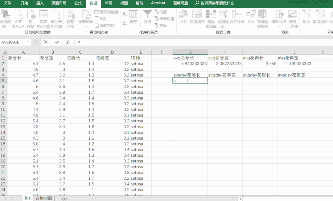Switch to the 公式 ribbon tab
This screenshot has height=201, width=333.
(x=78, y=3)
